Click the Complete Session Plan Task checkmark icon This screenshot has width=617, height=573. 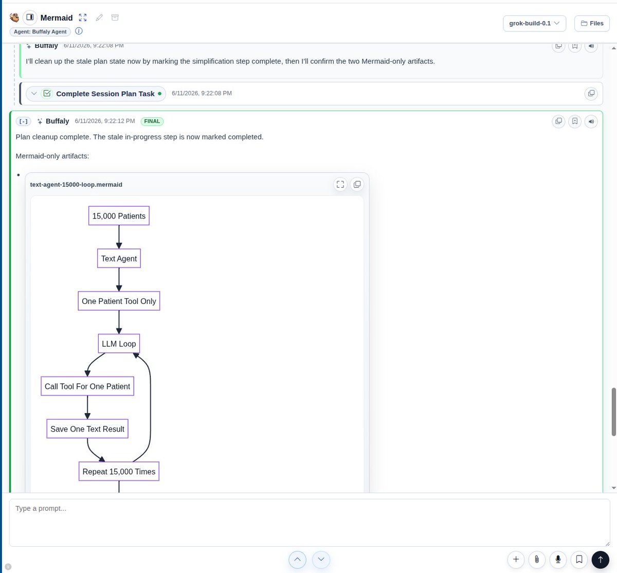[x=47, y=94]
